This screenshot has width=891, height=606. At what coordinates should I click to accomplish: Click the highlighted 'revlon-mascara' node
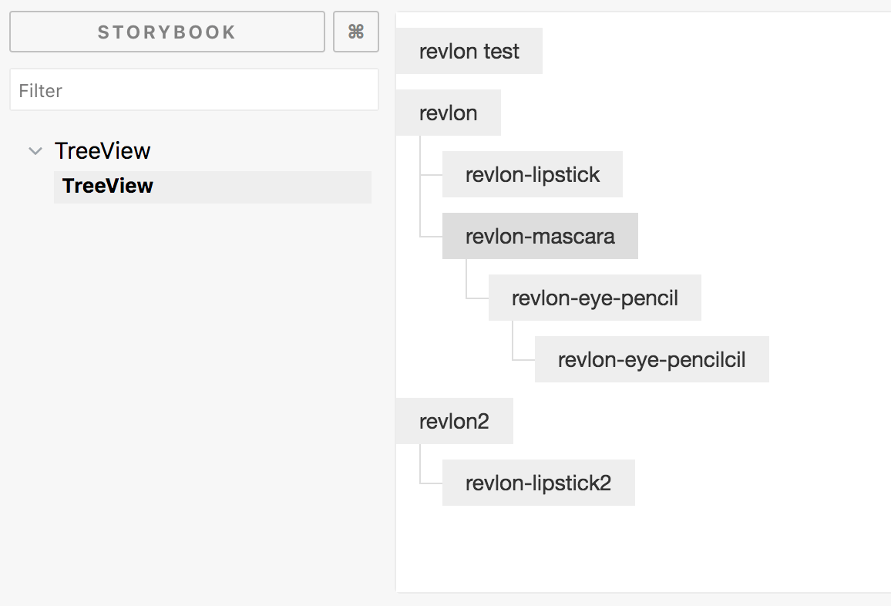coord(540,236)
